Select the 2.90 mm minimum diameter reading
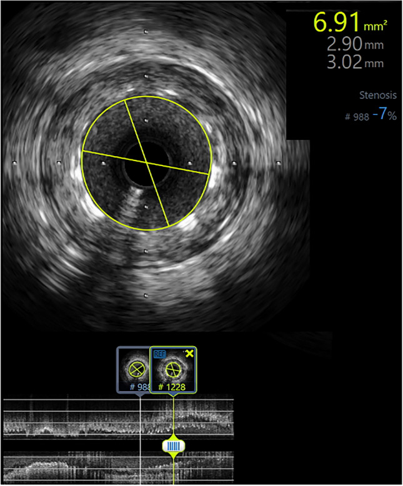The height and width of the screenshot is (486, 403). pyautogui.click(x=356, y=44)
